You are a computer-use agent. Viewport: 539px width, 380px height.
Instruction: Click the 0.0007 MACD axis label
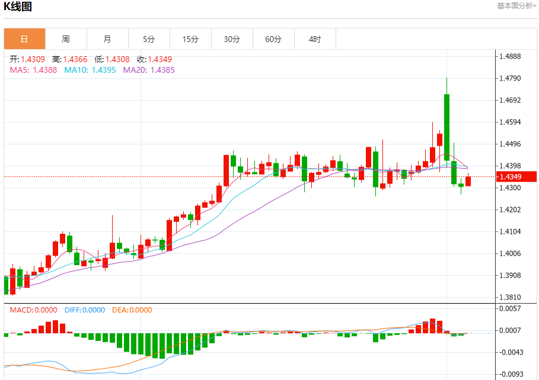click(510, 330)
